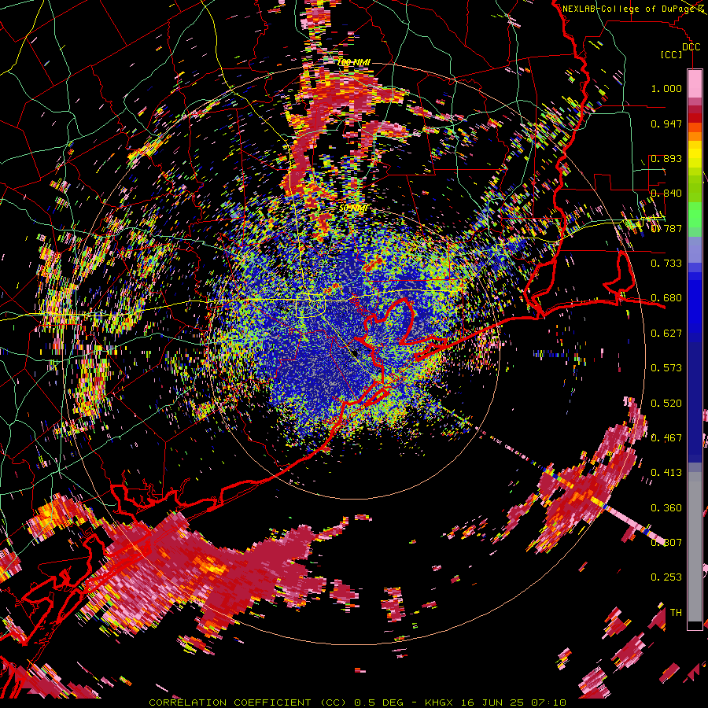Viewport: 708px width, 708px height.
Task: Select the 0.787 legend label
Action: (x=666, y=228)
